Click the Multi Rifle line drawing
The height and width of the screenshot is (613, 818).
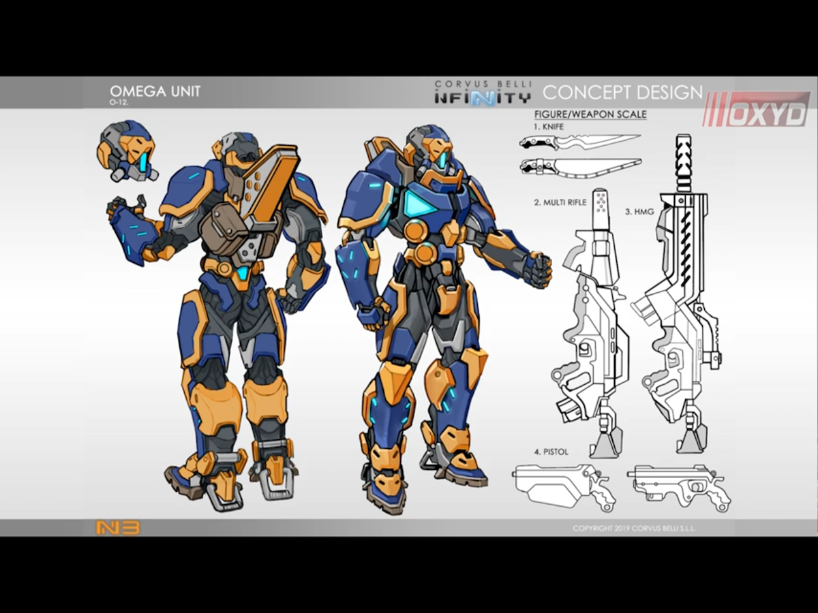pyautogui.click(x=592, y=322)
